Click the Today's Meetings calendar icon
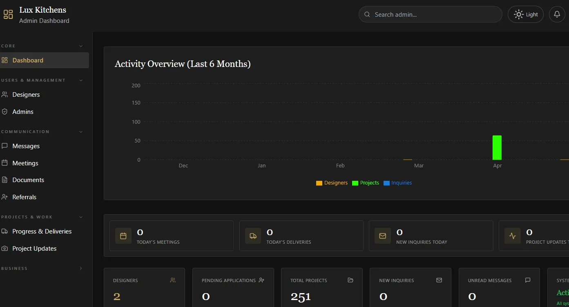Image resolution: width=569 pixels, height=307 pixels. click(123, 236)
